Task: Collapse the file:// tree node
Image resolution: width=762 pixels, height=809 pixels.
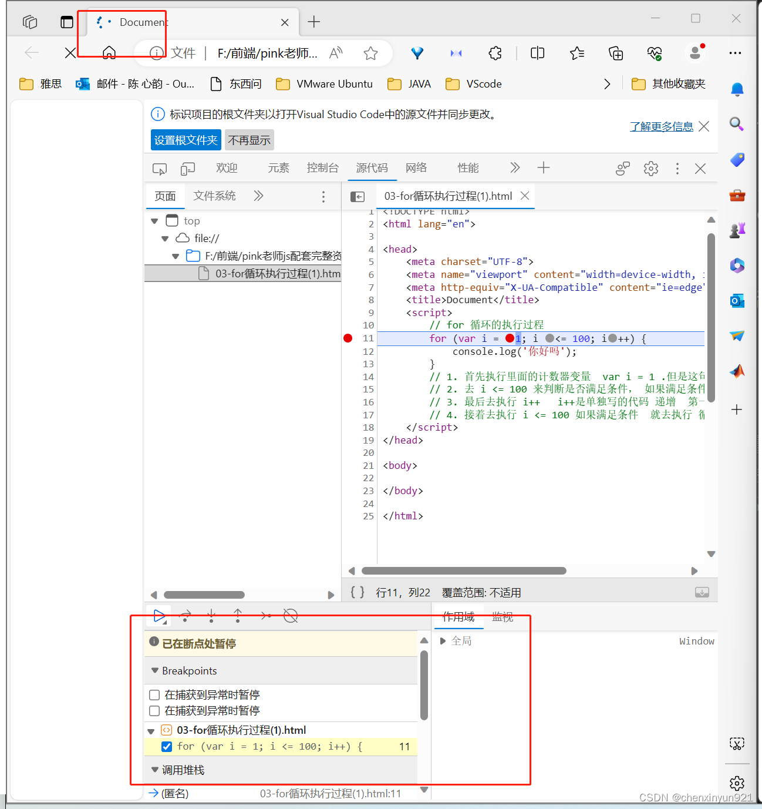Action: tap(165, 239)
